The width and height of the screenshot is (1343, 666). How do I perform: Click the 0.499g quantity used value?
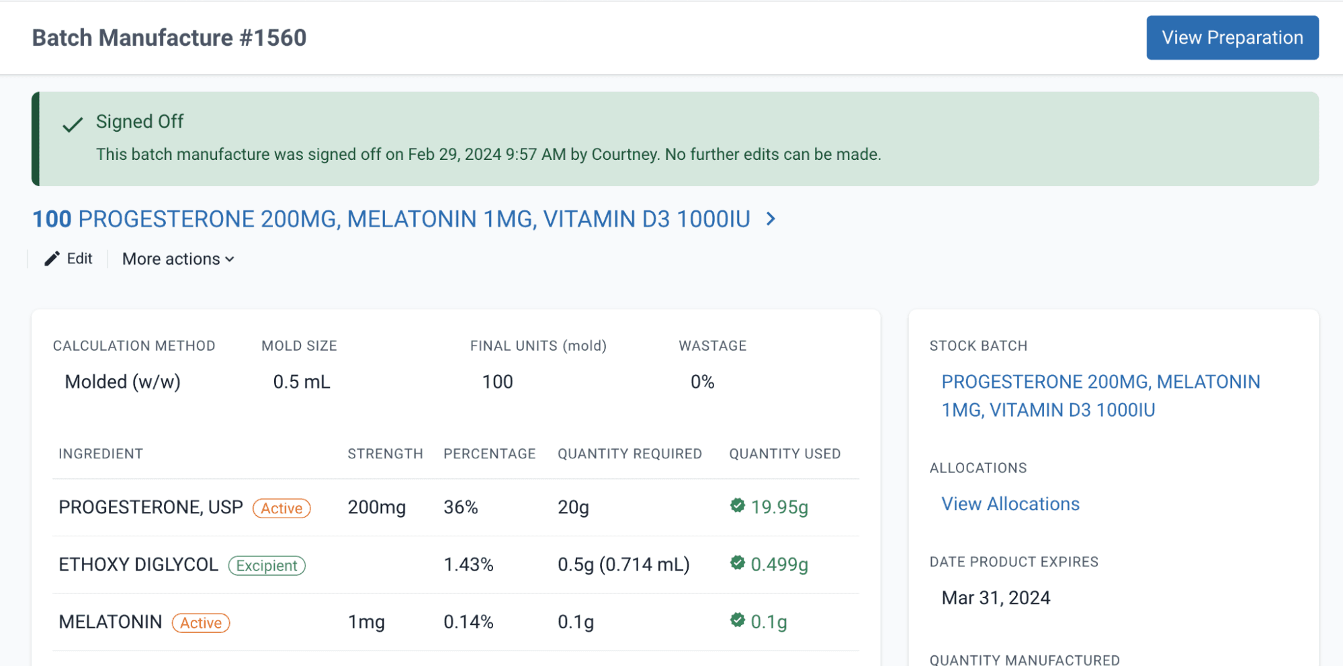pyautogui.click(x=779, y=565)
